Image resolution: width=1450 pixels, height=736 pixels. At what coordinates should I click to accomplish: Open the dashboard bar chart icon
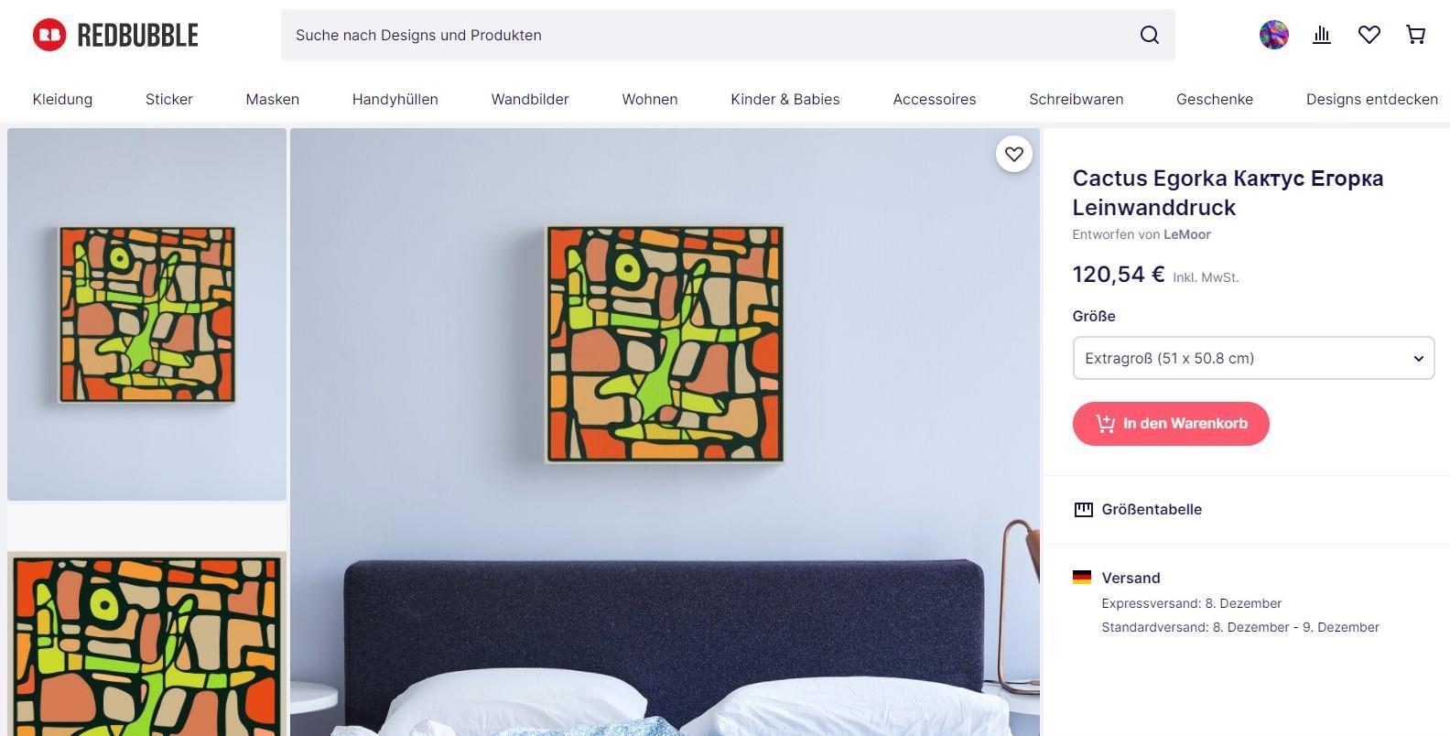click(1322, 35)
